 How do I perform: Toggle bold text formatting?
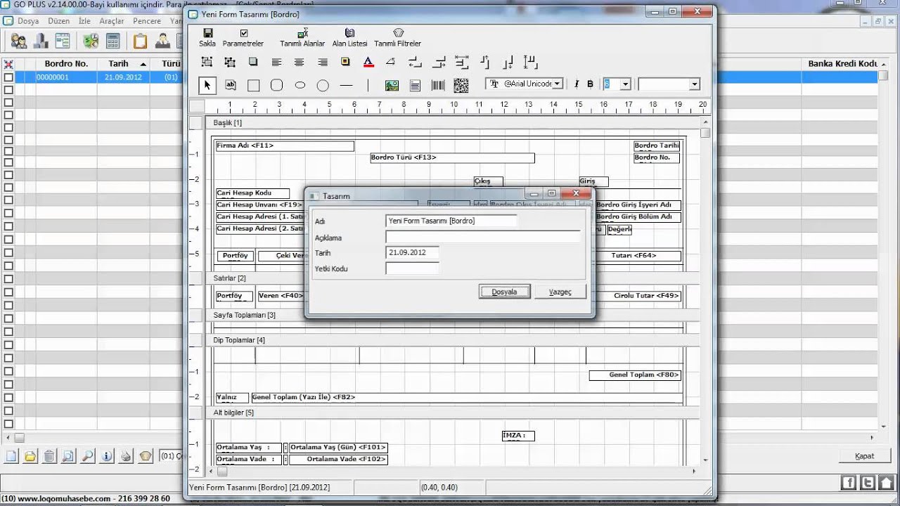tap(590, 84)
